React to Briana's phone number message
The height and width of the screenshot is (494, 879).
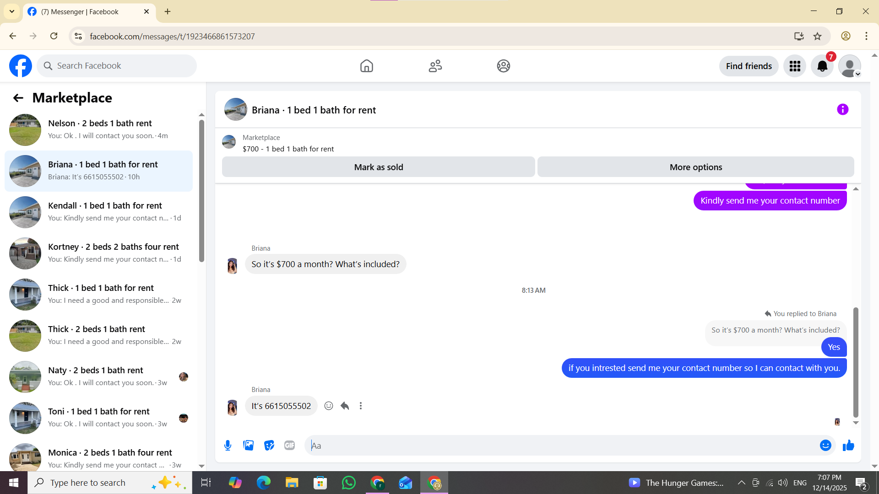(x=329, y=406)
